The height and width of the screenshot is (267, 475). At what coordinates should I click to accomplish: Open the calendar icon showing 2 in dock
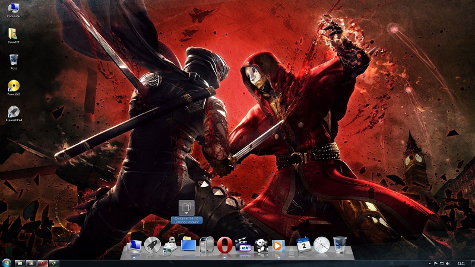(303, 244)
